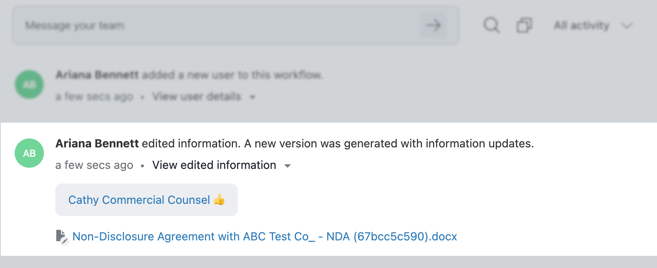This screenshot has height=268, width=657.
Task: Click the caret next to View user details
Action: (252, 97)
